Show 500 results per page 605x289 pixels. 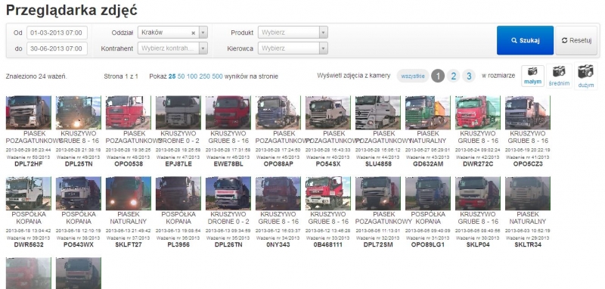click(x=217, y=76)
